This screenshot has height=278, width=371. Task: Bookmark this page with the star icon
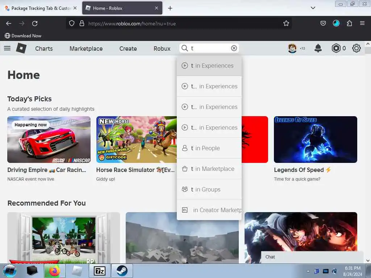click(286, 24)
